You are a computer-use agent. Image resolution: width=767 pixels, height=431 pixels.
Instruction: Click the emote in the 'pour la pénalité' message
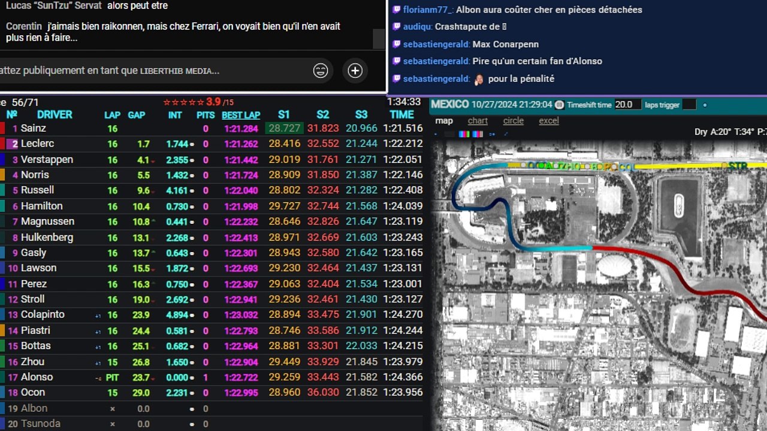pos(479,79)
